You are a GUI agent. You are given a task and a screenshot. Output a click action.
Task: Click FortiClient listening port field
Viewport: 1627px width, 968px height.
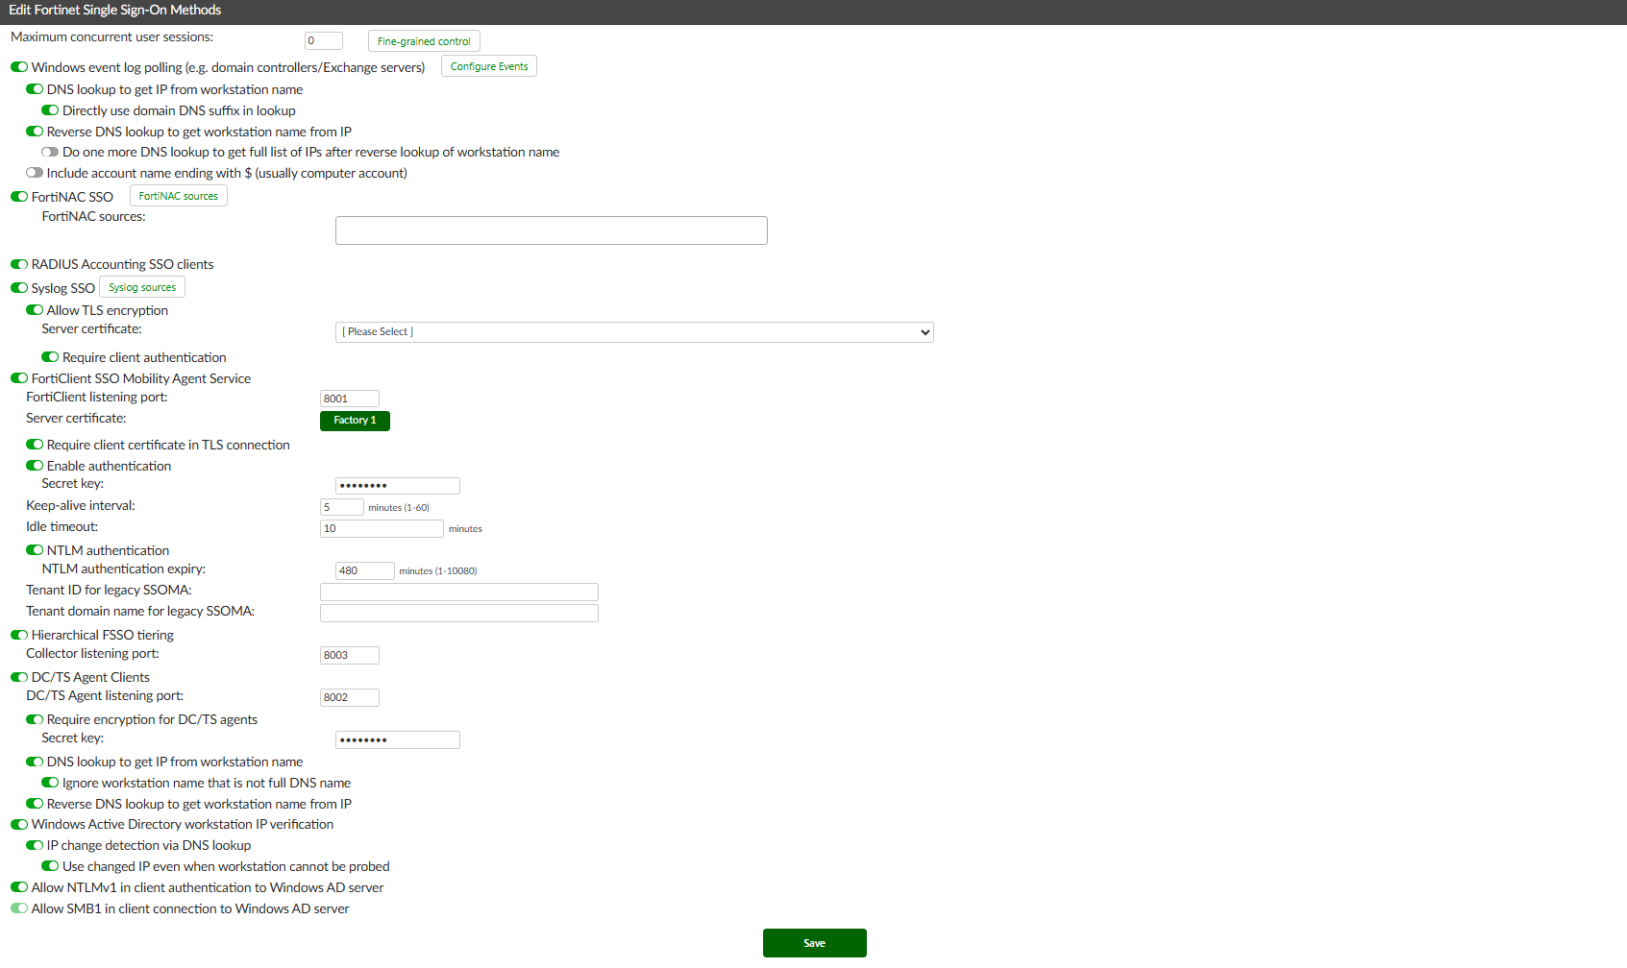350,399
